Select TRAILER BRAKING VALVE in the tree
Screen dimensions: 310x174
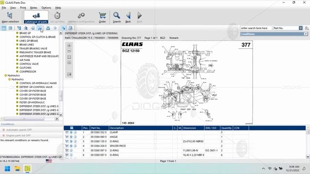coord(33,48)
